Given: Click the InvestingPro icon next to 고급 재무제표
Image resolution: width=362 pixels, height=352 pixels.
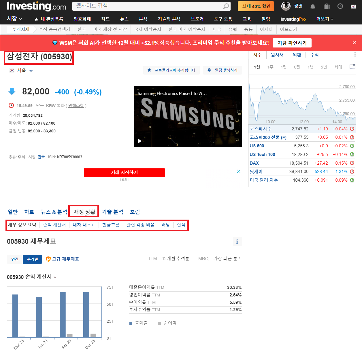Looking at the screenshot, I should point(48,259).
